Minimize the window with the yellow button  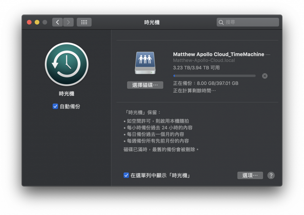coord(37,22)
